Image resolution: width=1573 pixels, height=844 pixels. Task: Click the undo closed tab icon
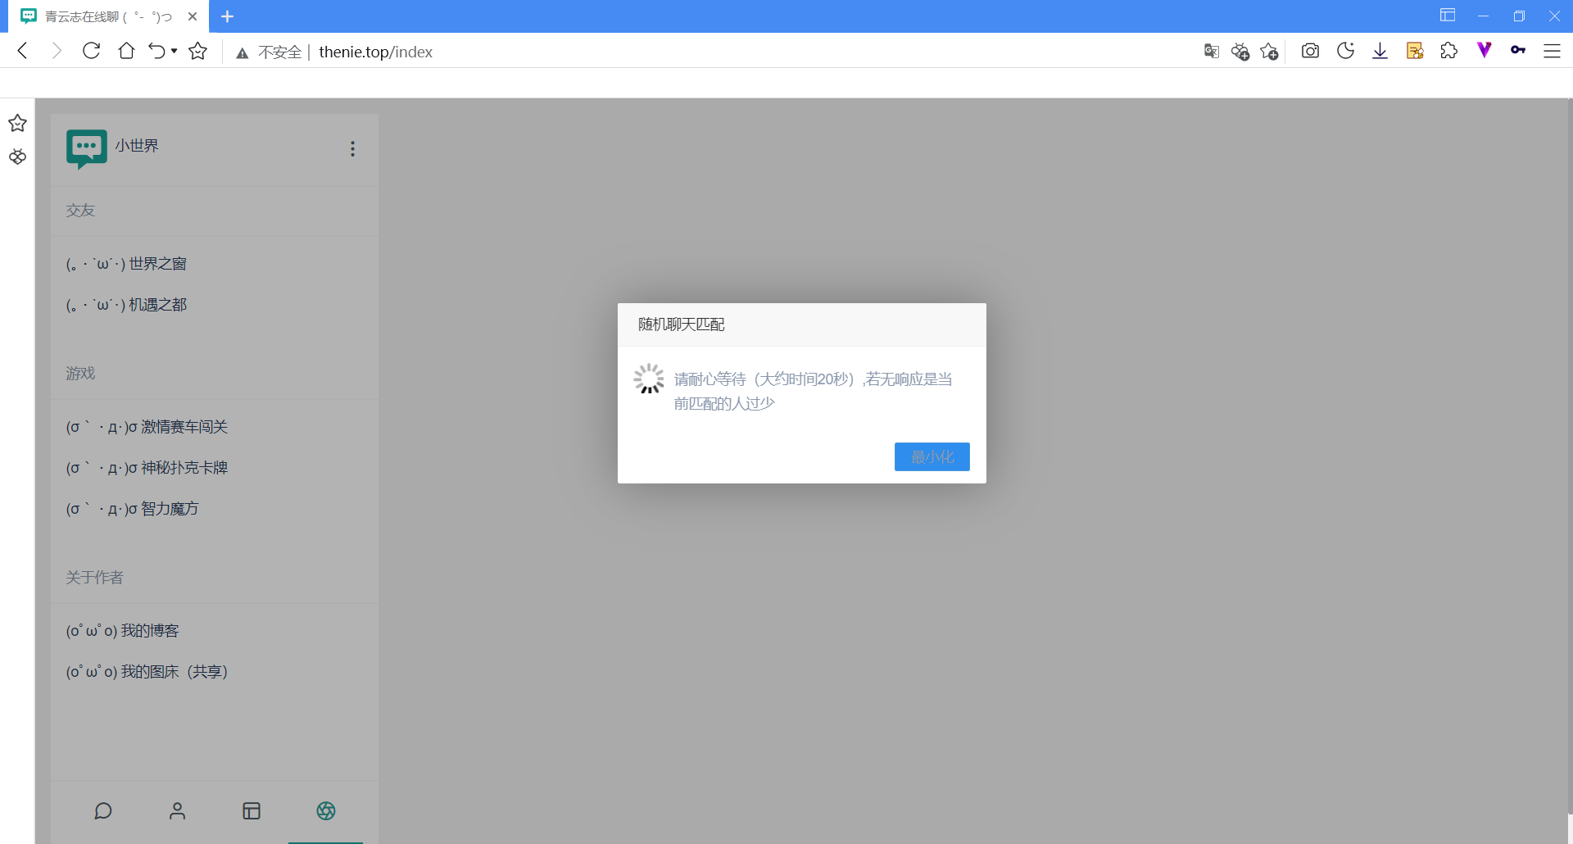point(156,51)
